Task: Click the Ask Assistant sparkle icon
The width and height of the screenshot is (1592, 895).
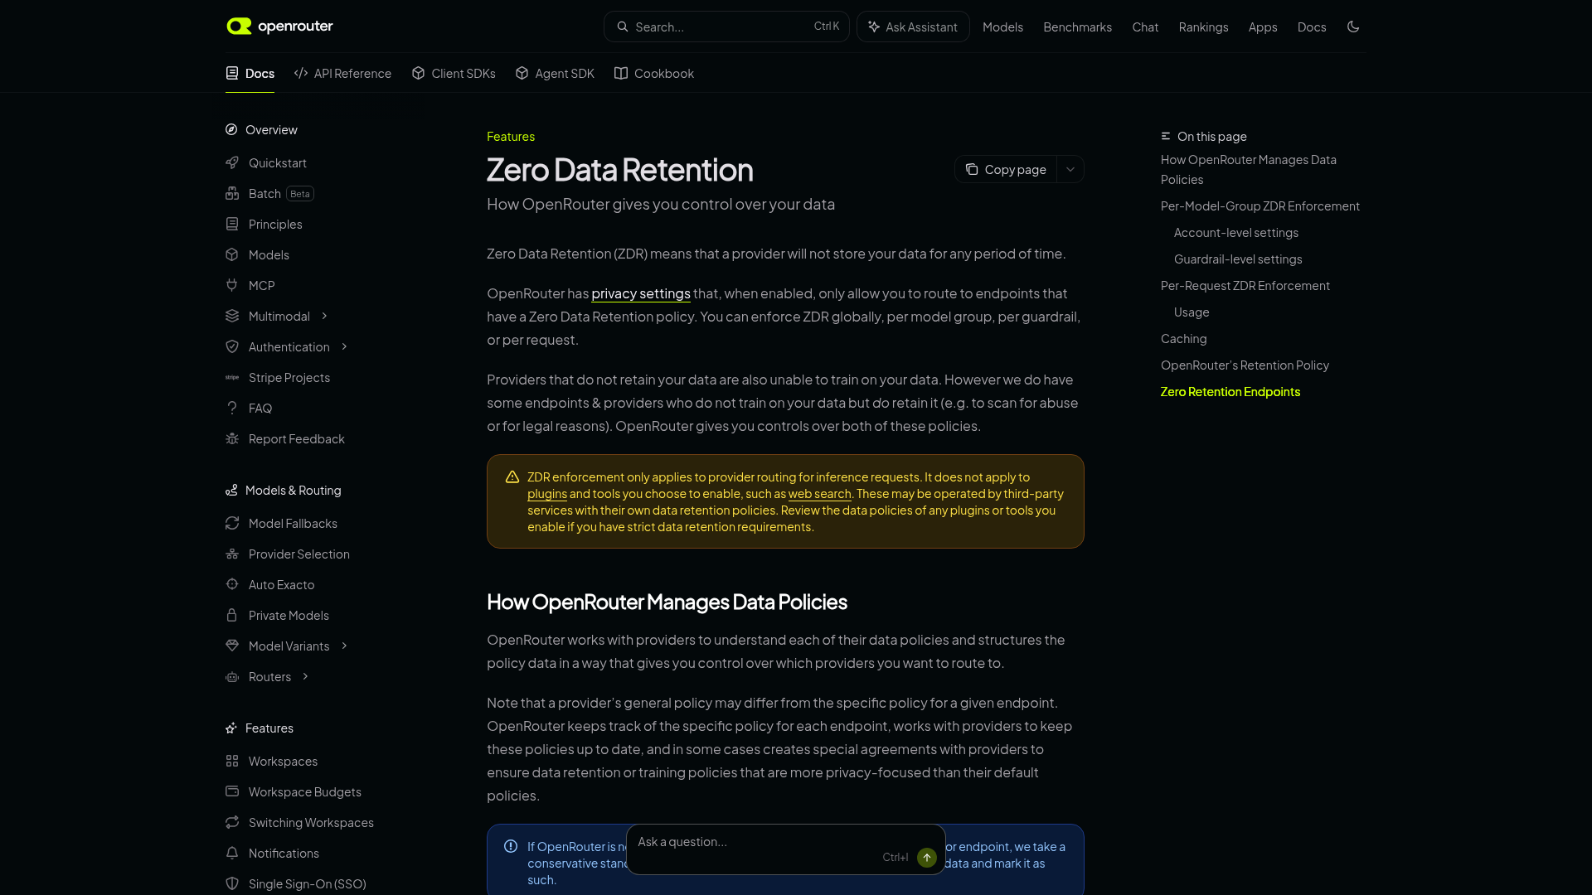Action: (x=874, y=27)
